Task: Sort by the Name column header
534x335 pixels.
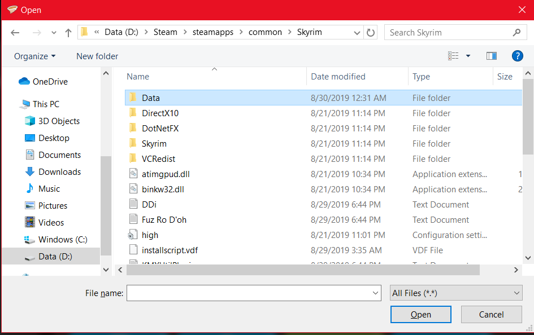Action: [138, 77]
